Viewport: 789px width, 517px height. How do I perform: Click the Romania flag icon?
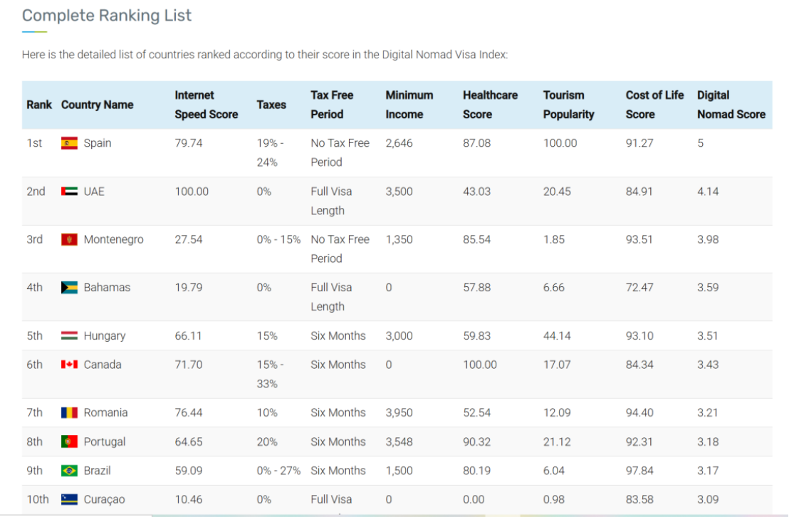(70, 413)
